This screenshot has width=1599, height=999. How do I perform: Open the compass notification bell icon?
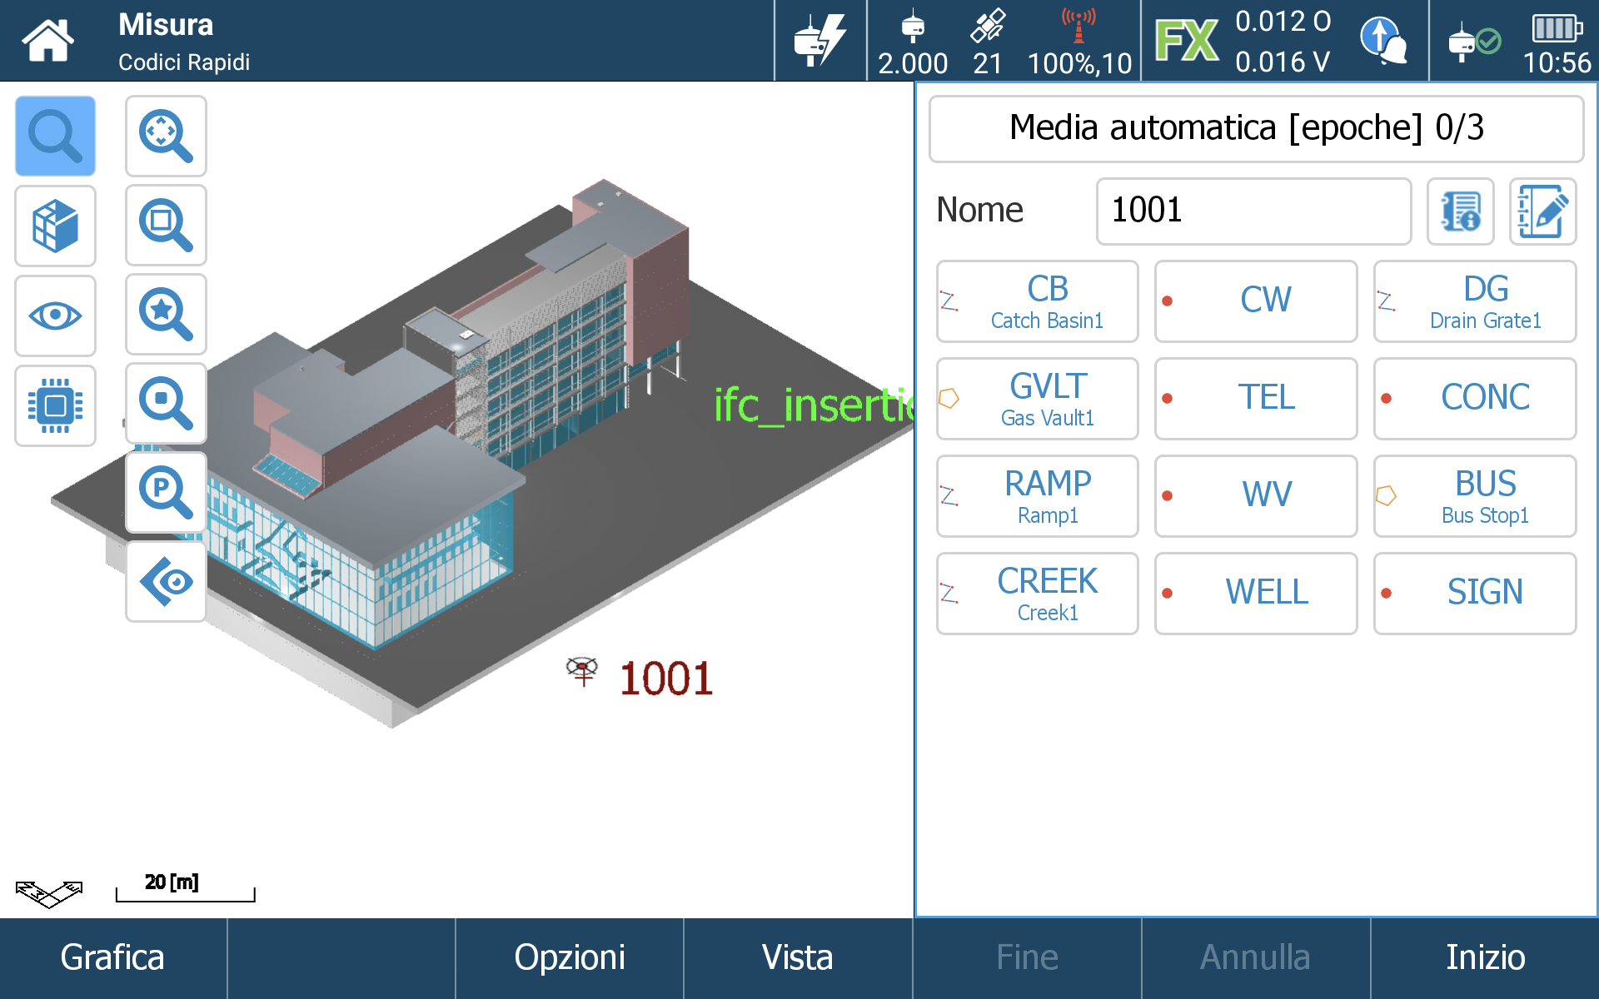[x=1382, y=40]
